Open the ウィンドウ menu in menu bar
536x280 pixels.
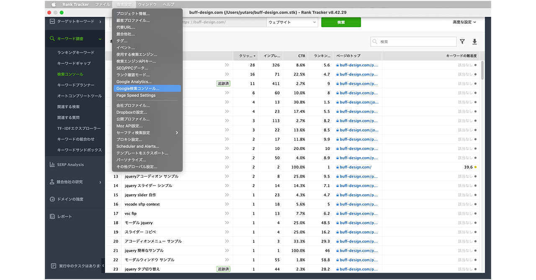click(x=147, y=5)
